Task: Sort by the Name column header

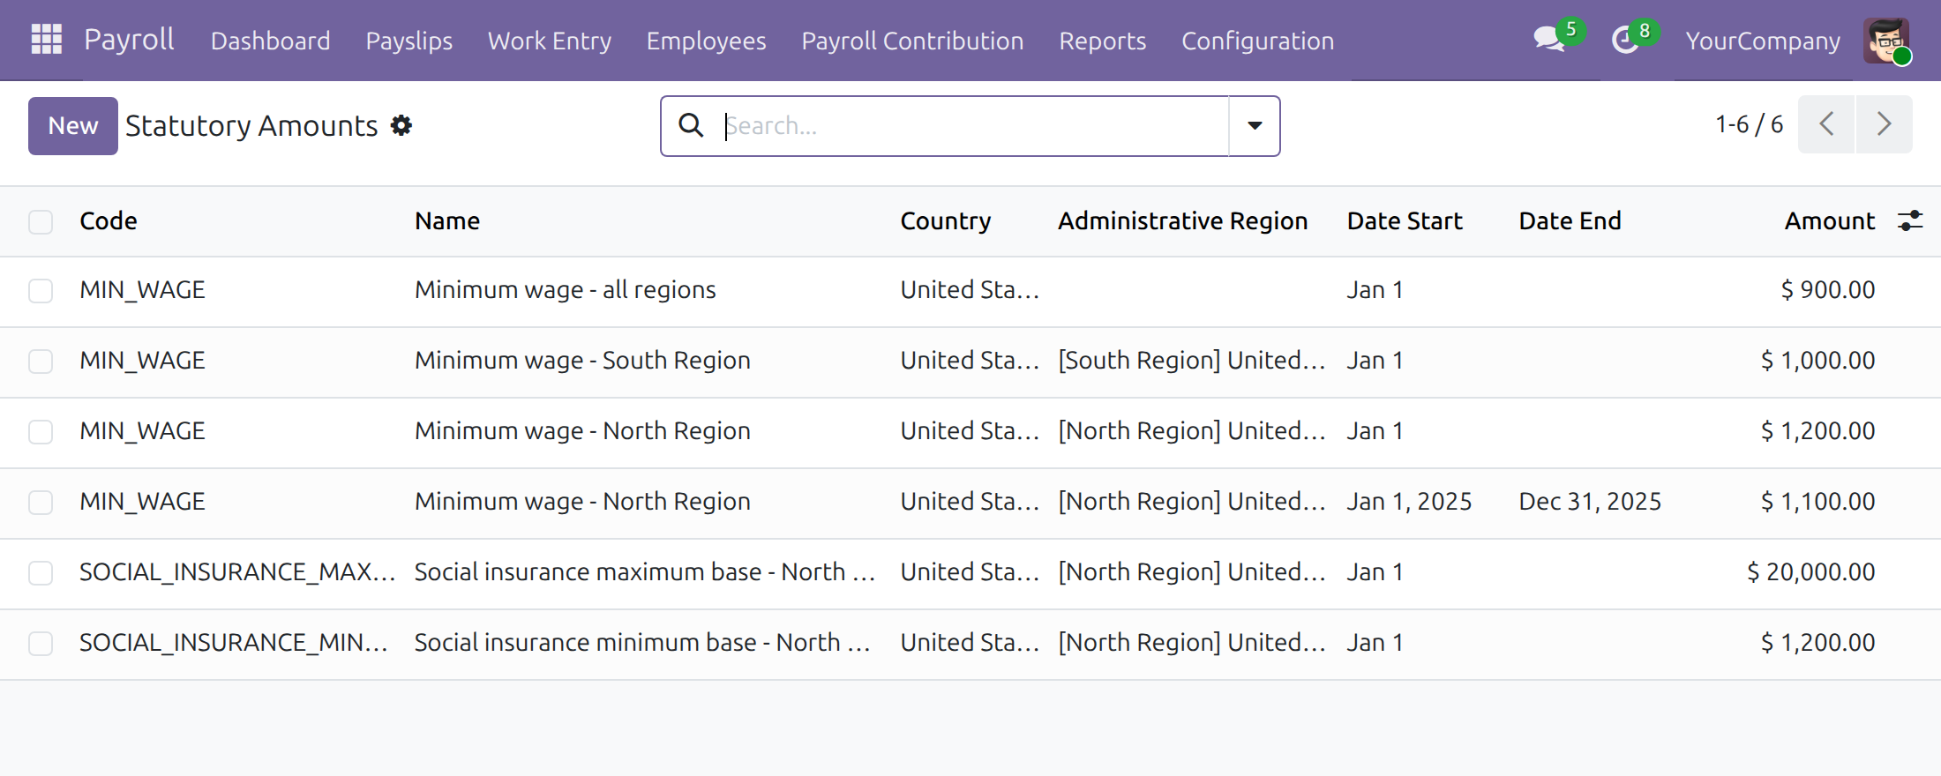Action: pos(447,220)
